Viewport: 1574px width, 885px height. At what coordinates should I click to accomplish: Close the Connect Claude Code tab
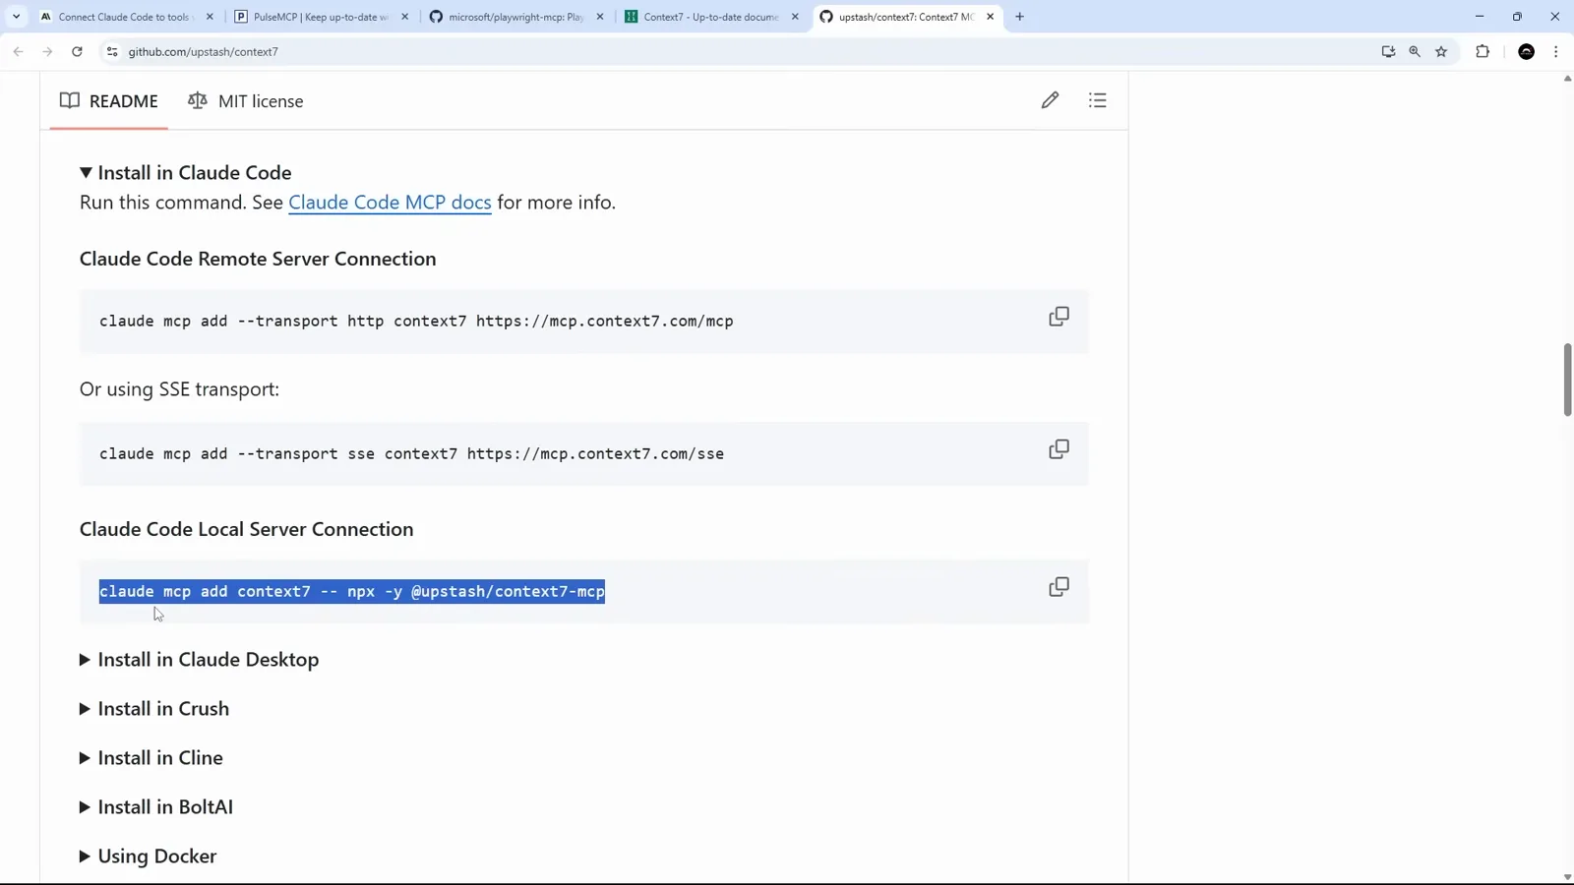pos(210,17)
